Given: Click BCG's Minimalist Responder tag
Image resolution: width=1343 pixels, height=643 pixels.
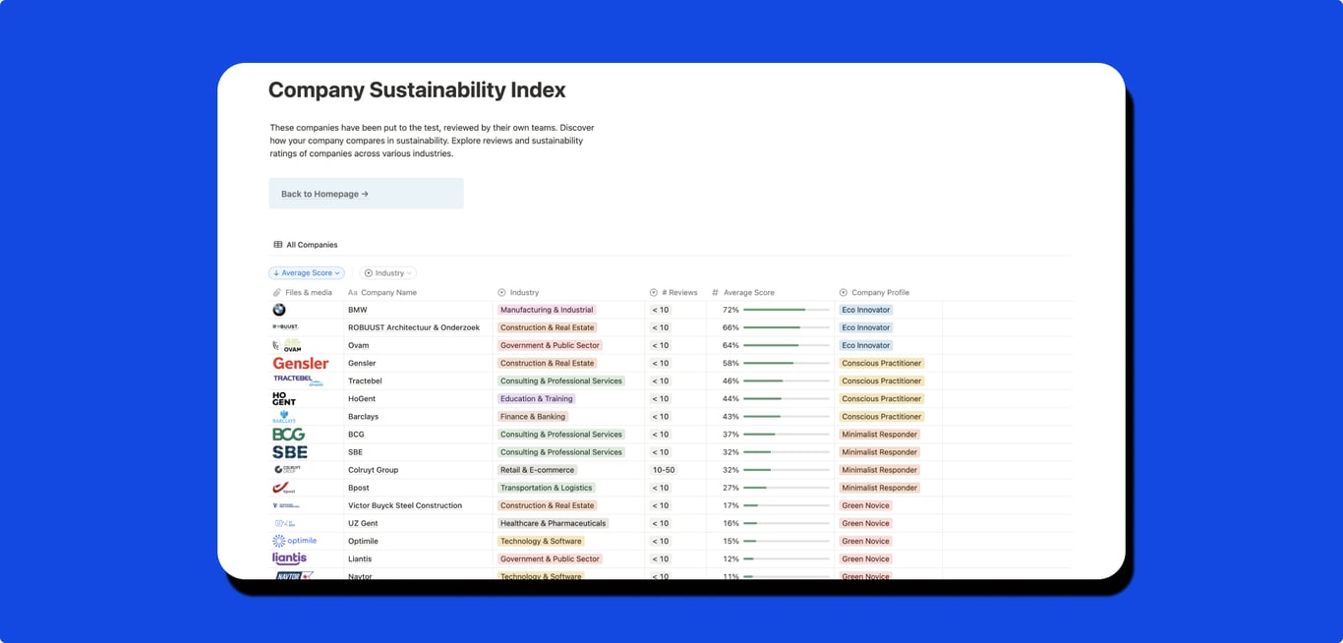Looking at the screenshot, I should [x=880, y=434].
